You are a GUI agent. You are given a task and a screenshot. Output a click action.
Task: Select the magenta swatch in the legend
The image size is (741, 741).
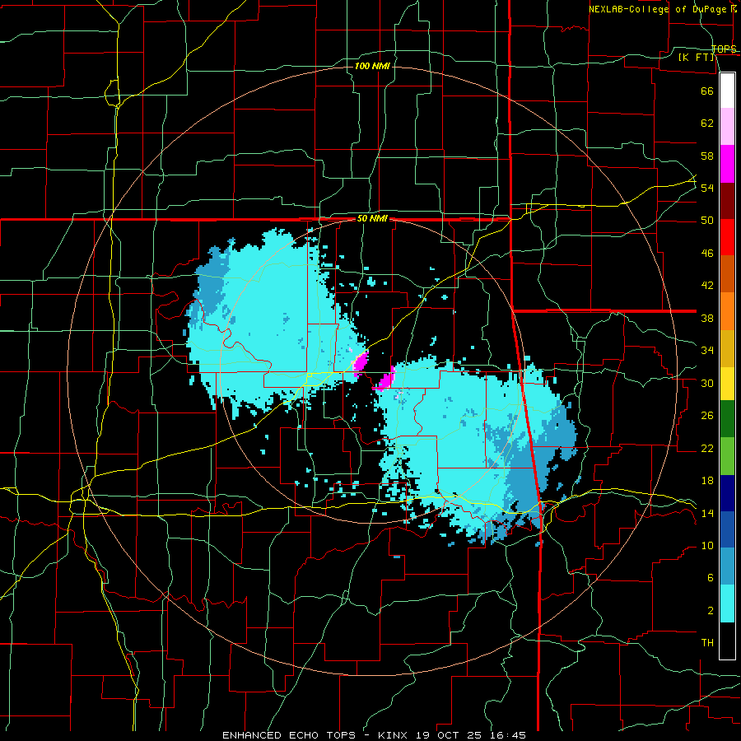pyautogui.click(x=727, y=164)
